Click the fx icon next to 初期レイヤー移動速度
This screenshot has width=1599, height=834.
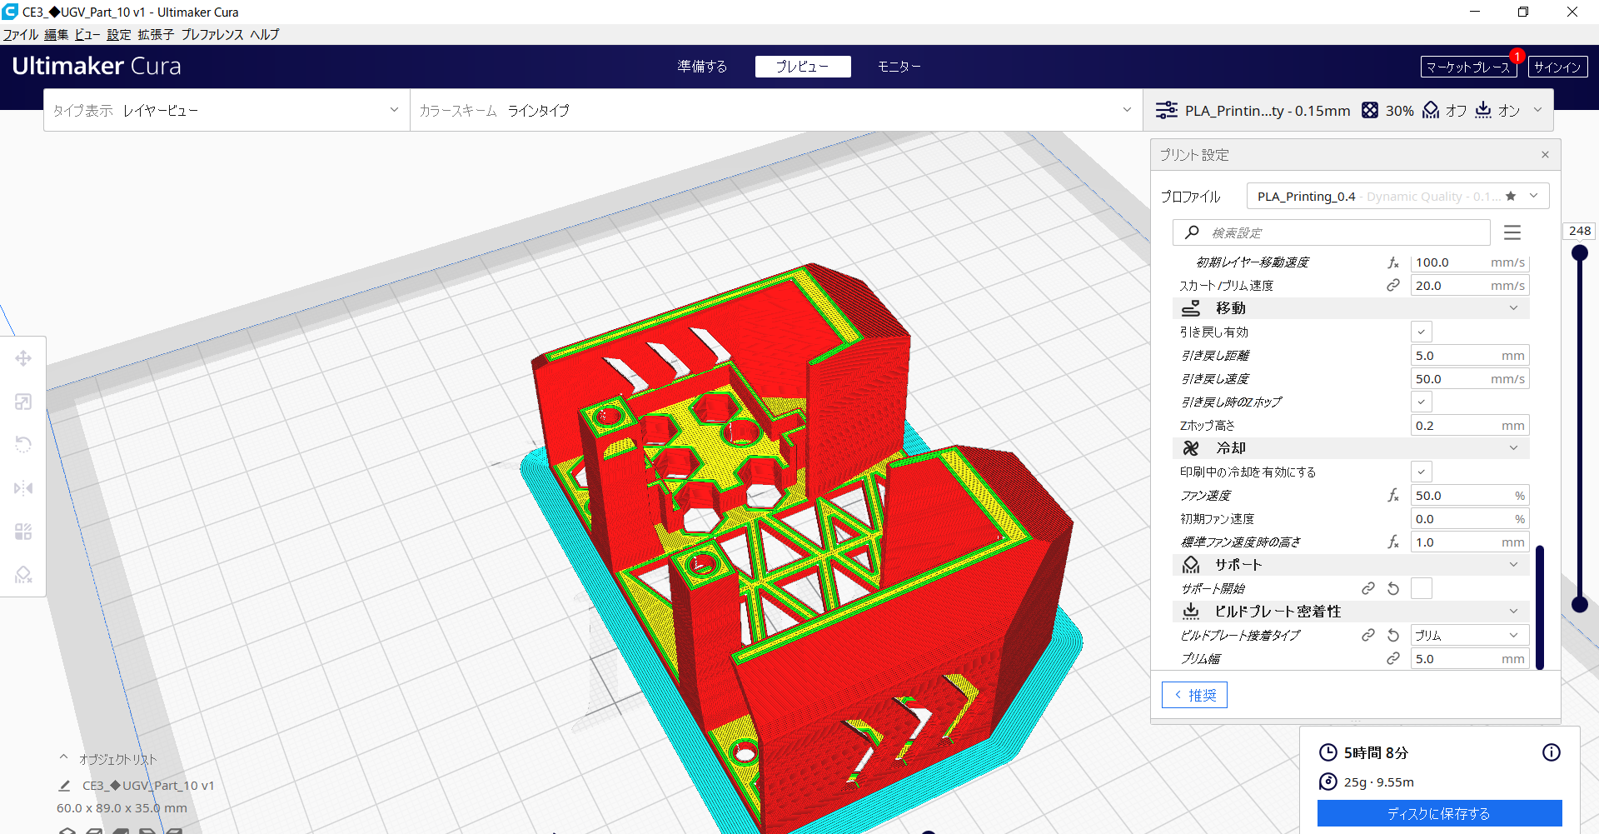click(1393, 262)
